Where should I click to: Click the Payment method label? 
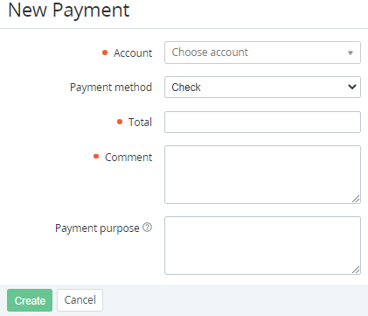click(x=111, y=88)
